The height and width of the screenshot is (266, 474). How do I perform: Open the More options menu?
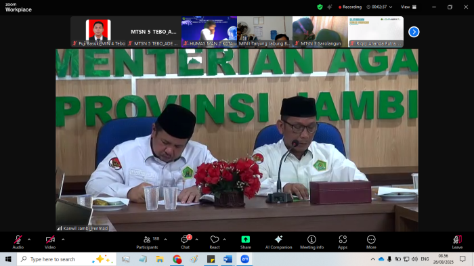pos(371,242)
